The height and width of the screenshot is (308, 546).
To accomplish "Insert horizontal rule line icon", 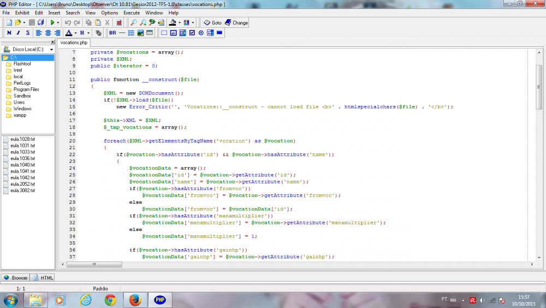I will [x=122, y=33].
